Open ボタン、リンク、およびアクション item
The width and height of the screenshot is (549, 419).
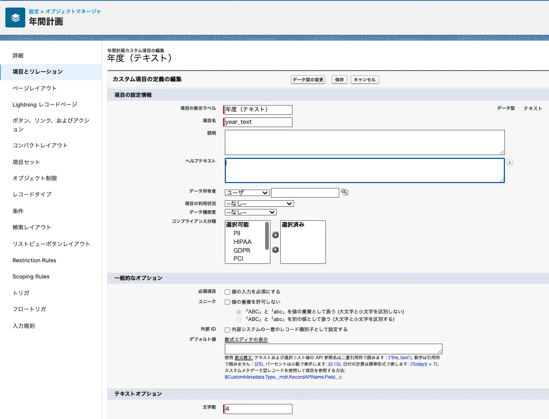[51, 125]
